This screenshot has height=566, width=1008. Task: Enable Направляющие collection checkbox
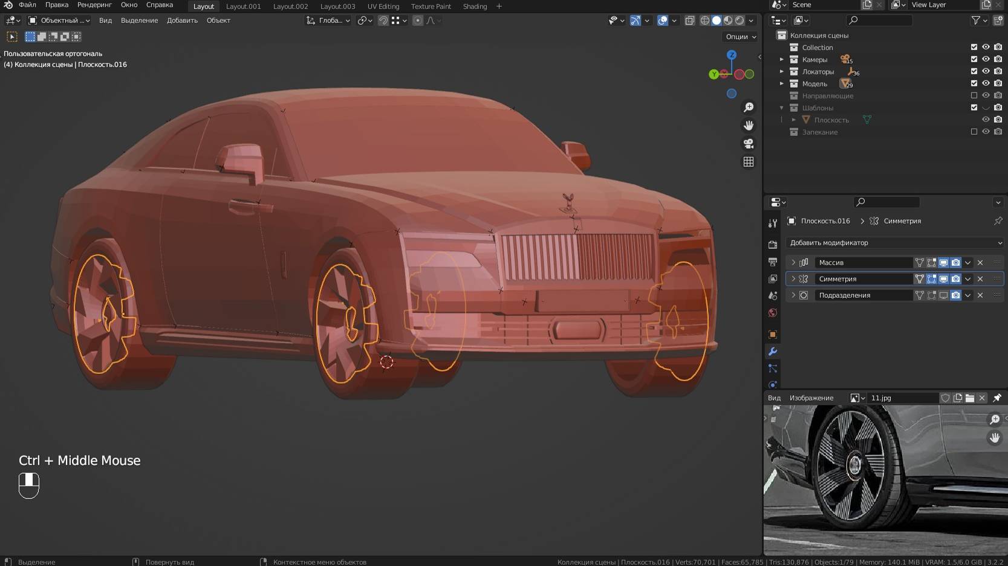click(974, 95)
